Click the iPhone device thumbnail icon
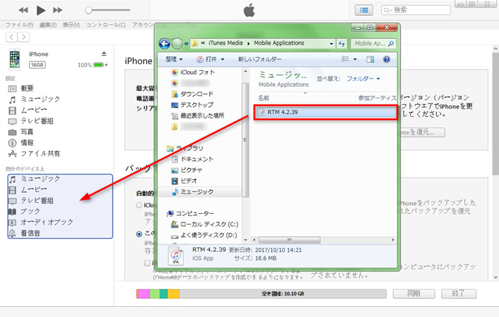This screenshot has width=499, height=317. click(14, 59)
